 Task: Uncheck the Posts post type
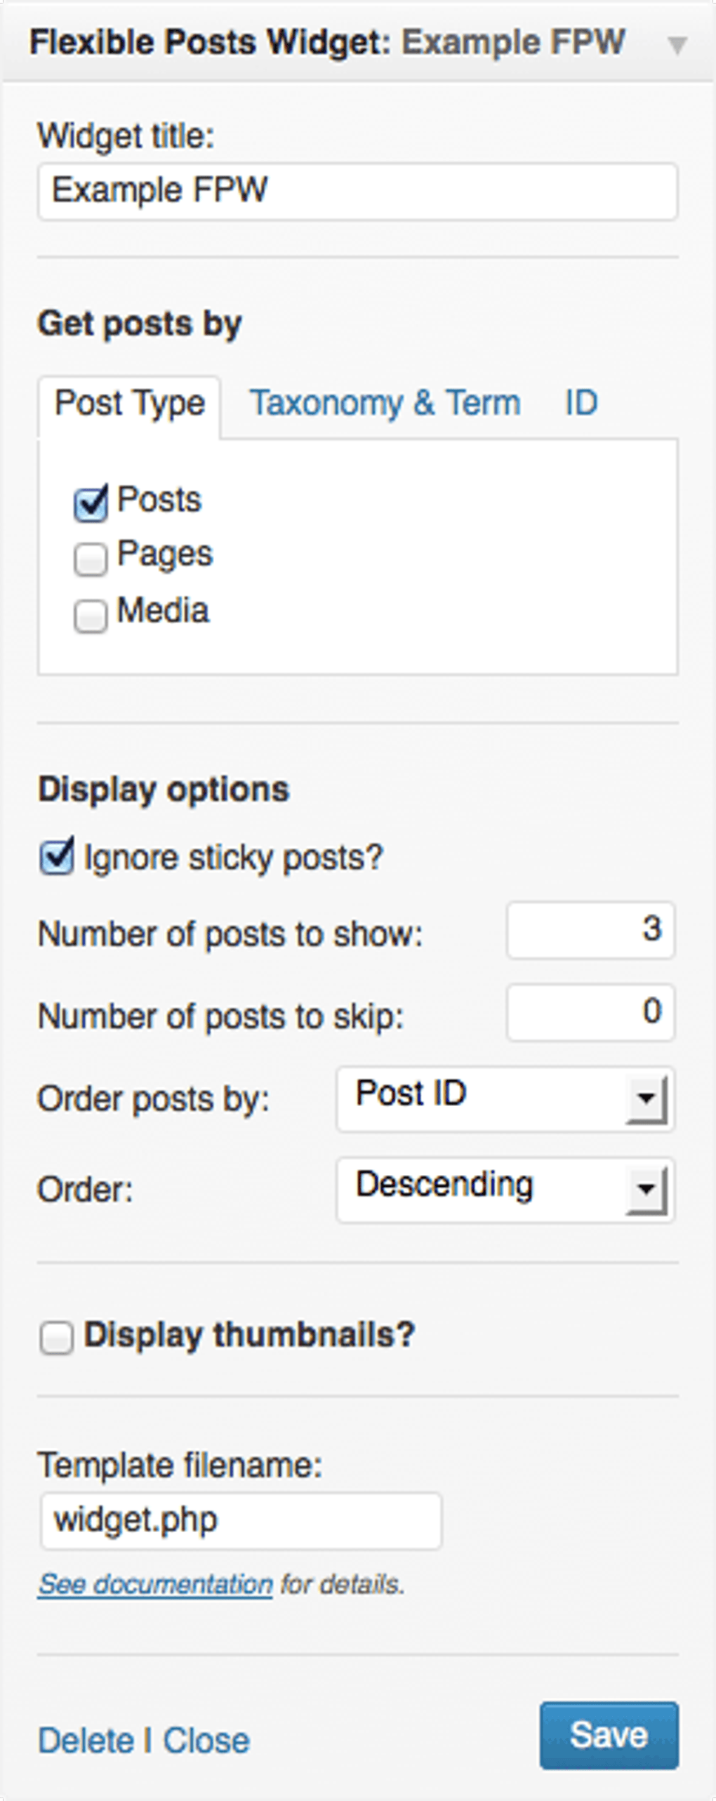point(91,500)
